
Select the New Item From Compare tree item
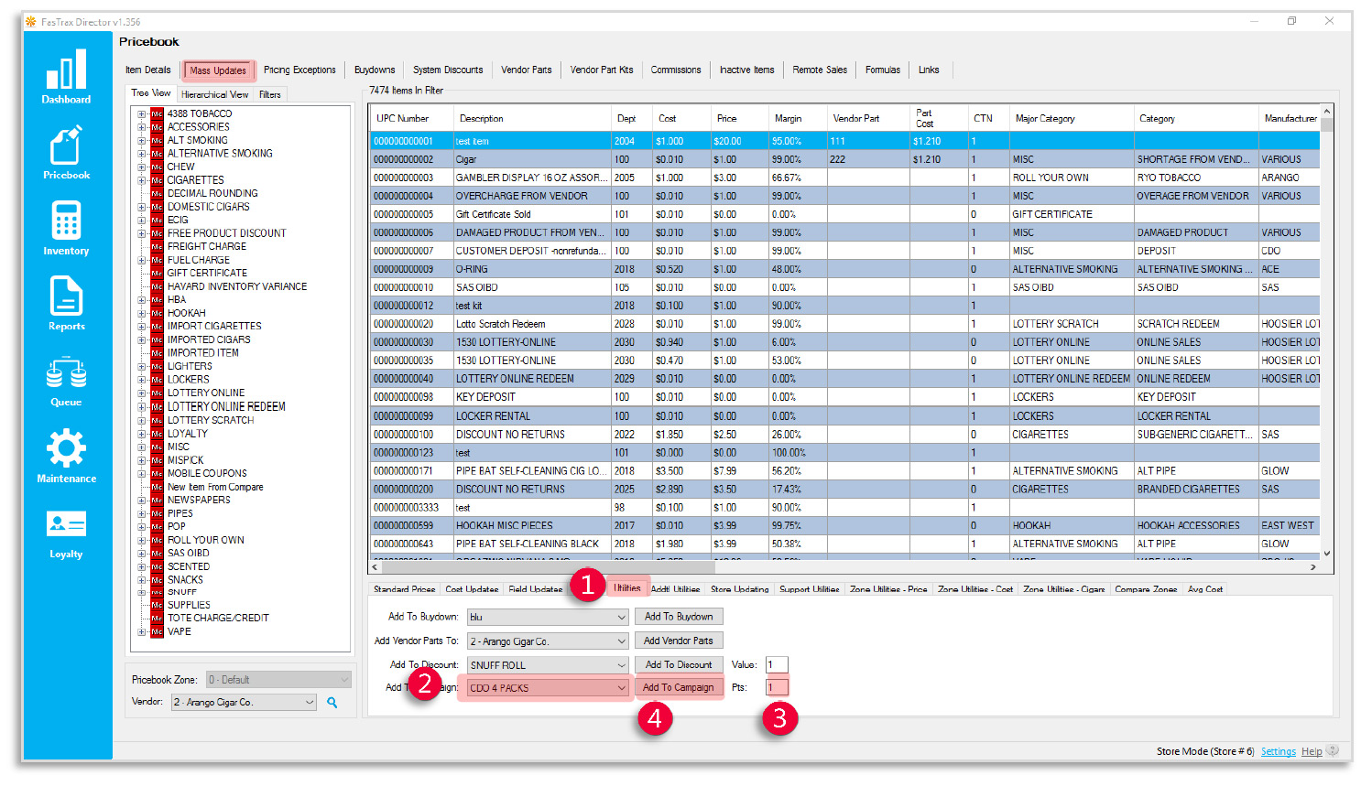pos(215,487)
